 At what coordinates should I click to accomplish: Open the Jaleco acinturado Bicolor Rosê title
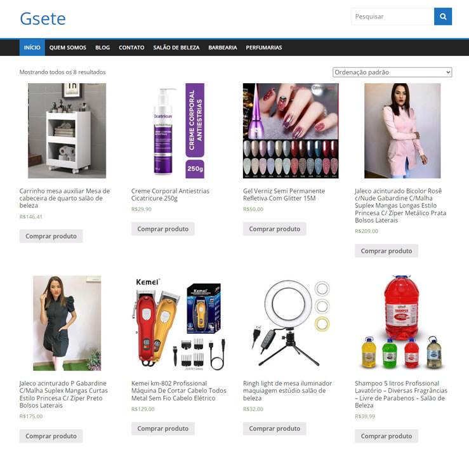coord(400,206)
